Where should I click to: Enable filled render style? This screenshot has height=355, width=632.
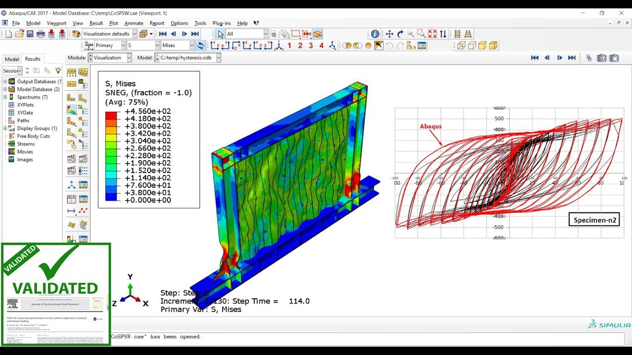[x=482, y=45]
